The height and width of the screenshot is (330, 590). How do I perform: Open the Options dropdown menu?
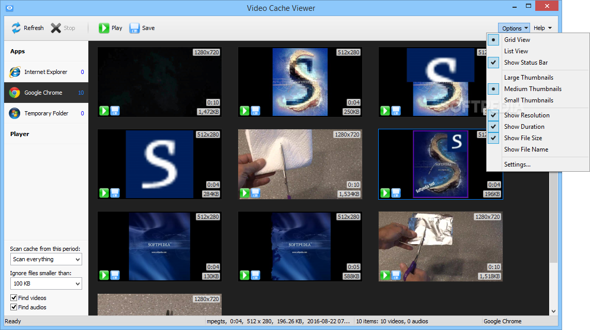[x=514, y=28]
